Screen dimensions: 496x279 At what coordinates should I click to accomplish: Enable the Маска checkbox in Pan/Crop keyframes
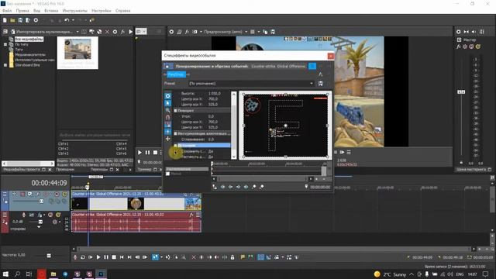tap(168, 174)
